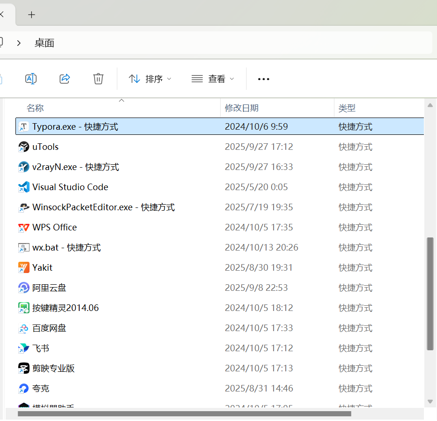This screenshot has height=421, width=437.
Task: Click date 2025/9/27 16:33
Action: point(259,167)
